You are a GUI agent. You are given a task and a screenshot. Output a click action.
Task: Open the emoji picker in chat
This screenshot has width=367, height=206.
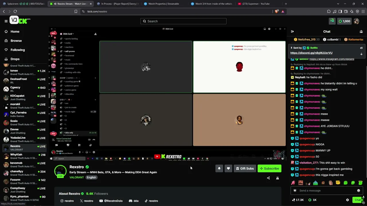point(358,191)
